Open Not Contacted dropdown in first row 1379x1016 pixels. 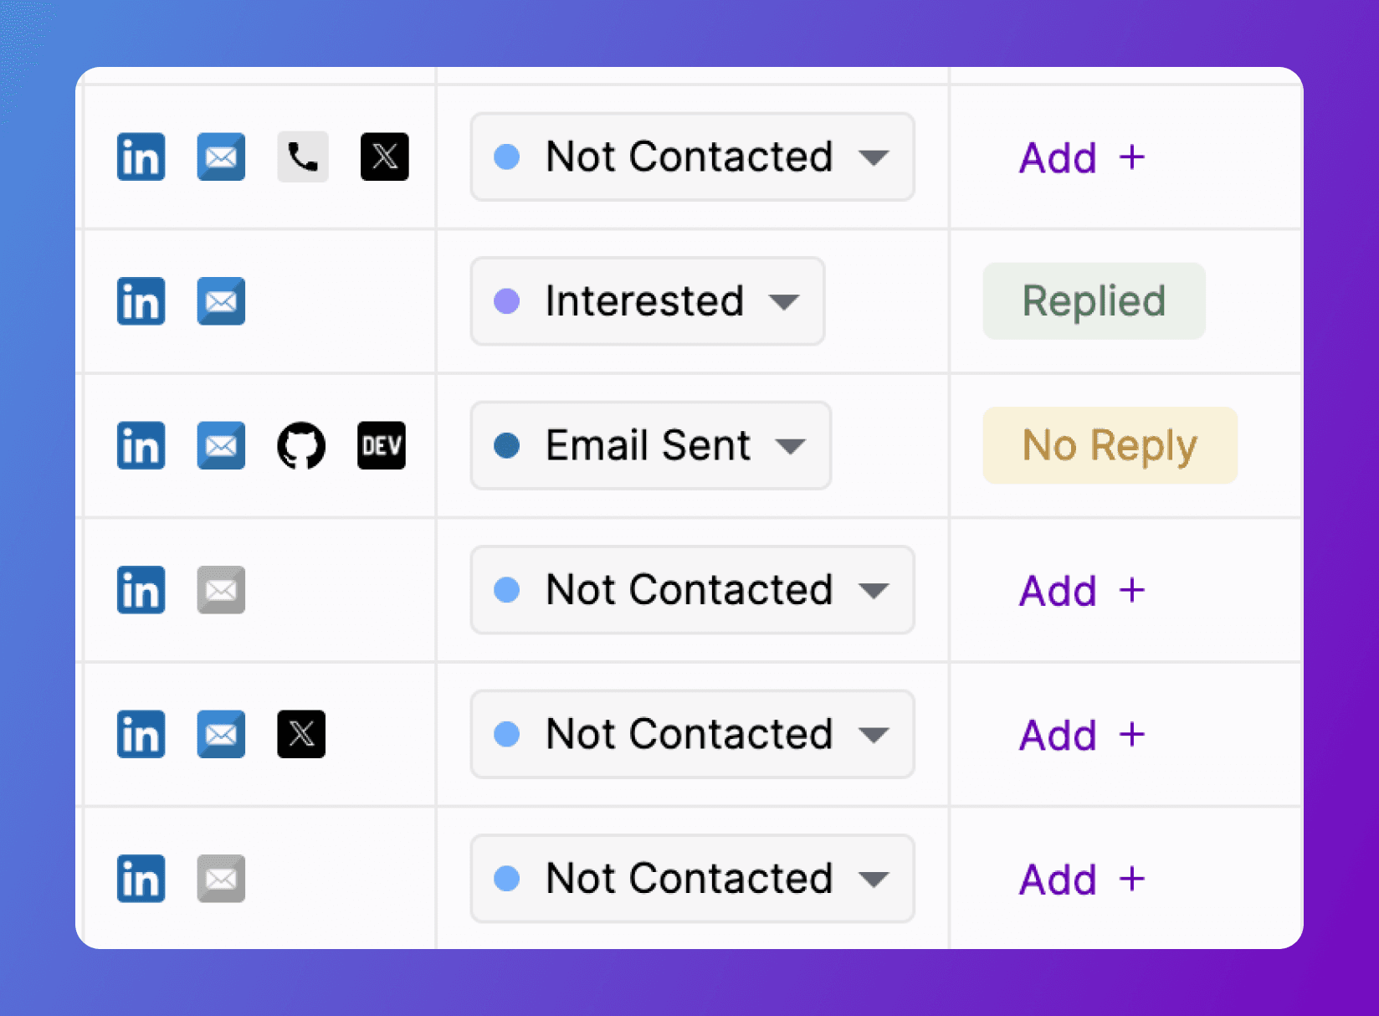point(693,157)
